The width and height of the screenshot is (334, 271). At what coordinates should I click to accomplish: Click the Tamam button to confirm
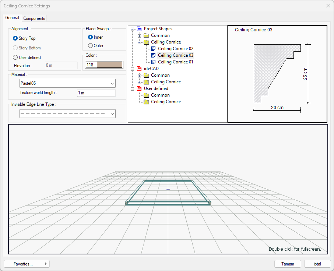[288, 264]
